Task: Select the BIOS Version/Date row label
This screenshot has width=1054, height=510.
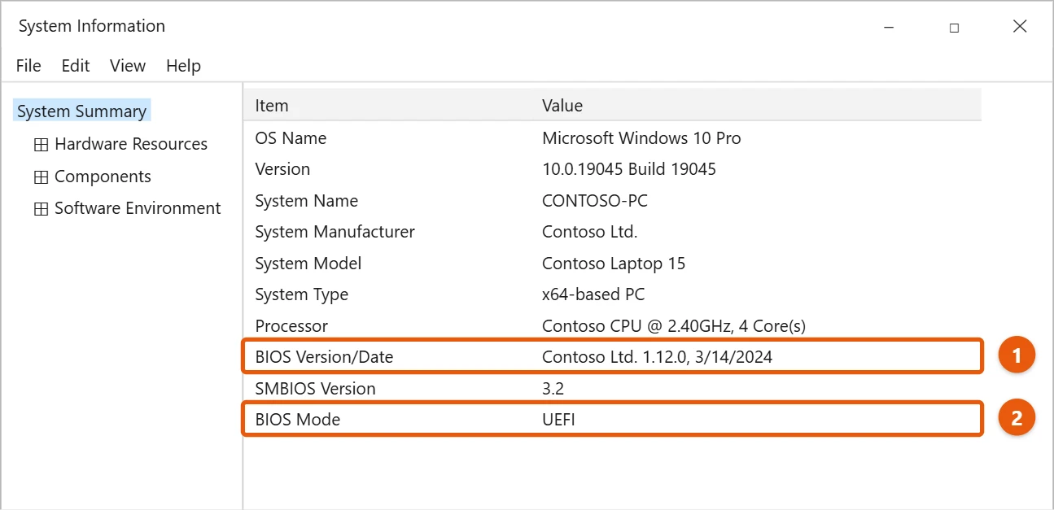Action: (x=324, y=356)
